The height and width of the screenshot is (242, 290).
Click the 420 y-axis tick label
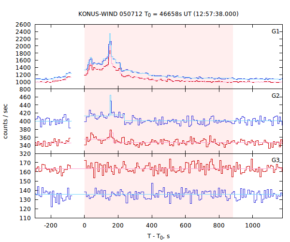[25, 113]
